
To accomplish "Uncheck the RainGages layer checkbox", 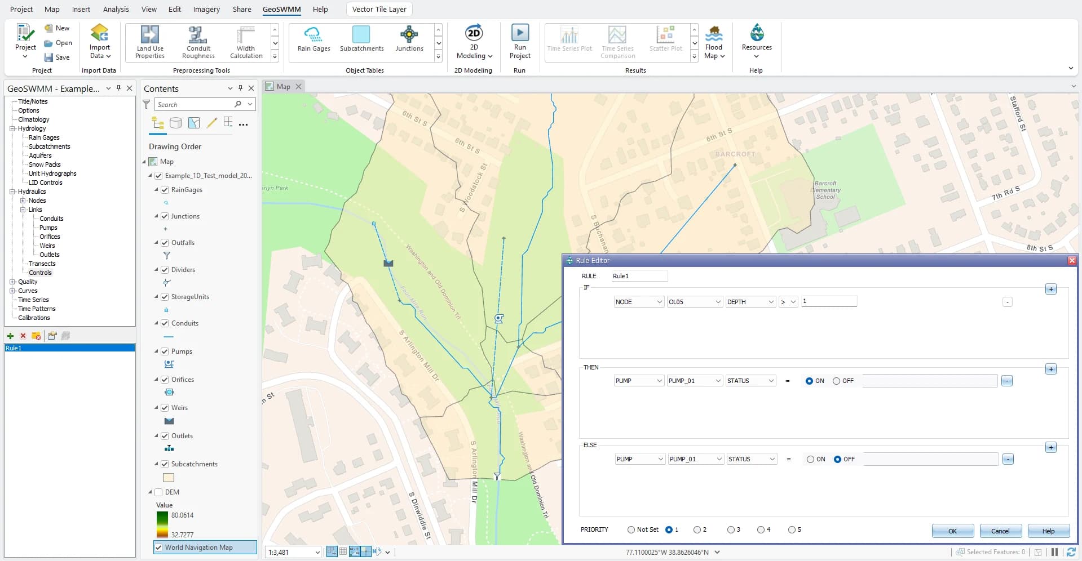I will pyautogui.click(x=165, y=190).
